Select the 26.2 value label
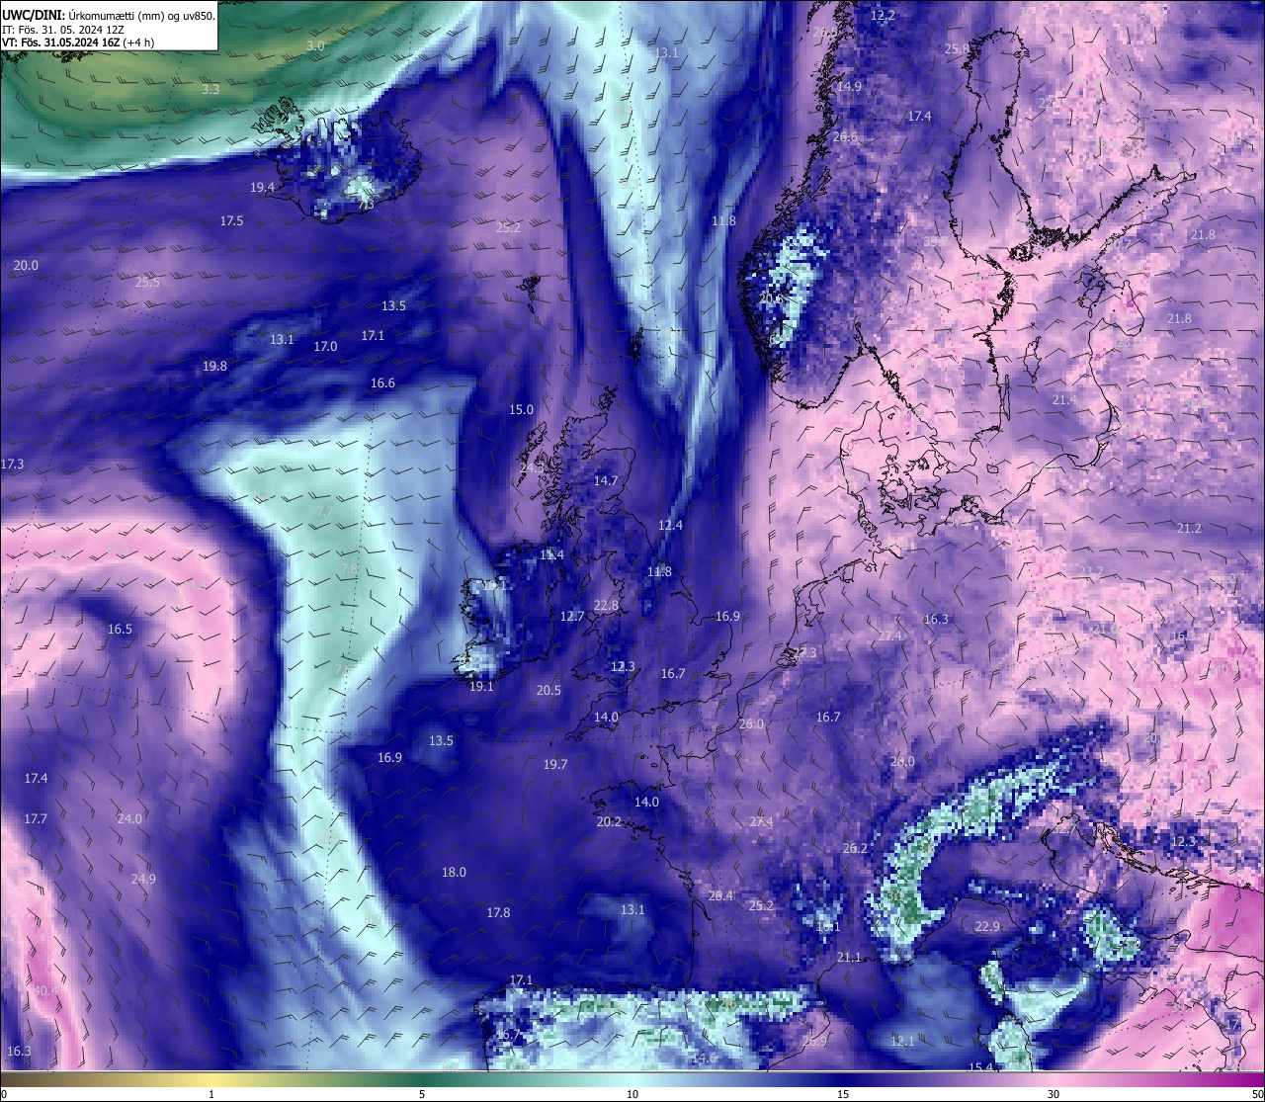Image resolution: width=1265 pixels, height=1102 pixels. coord(855,848)
